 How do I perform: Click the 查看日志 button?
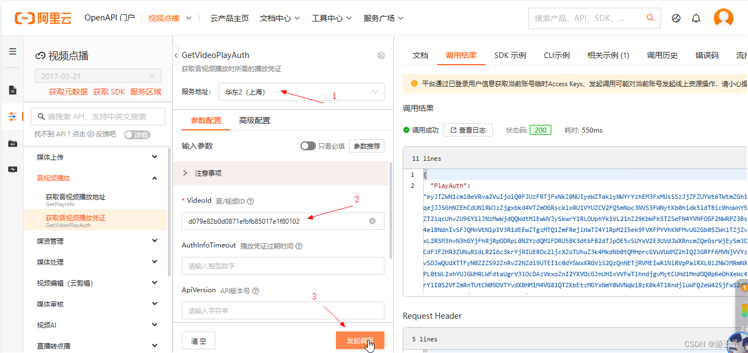(x=468, y=130)
